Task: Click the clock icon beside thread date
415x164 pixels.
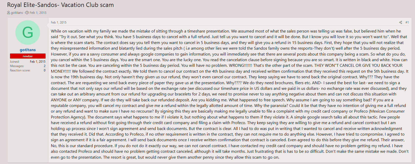Action: coord(27,13)
